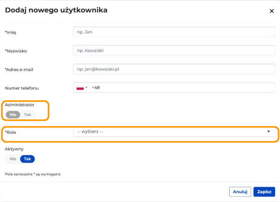The image size is (280, 202).
Task: Click the *Nazwisko label
Action: tap(16, 51)
